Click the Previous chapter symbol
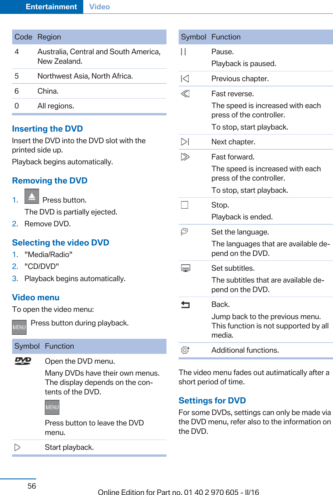This screenshot has width=333, height=495. 185,79
